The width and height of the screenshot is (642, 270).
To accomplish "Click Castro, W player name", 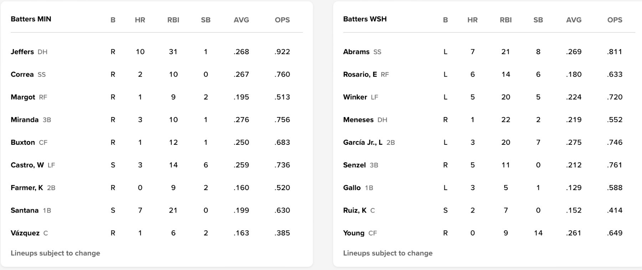I will (27, 165).
